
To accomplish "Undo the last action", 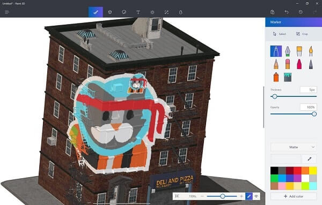I will coord(287,12).
